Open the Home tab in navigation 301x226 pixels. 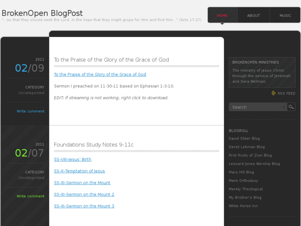[x=222, y=15]
